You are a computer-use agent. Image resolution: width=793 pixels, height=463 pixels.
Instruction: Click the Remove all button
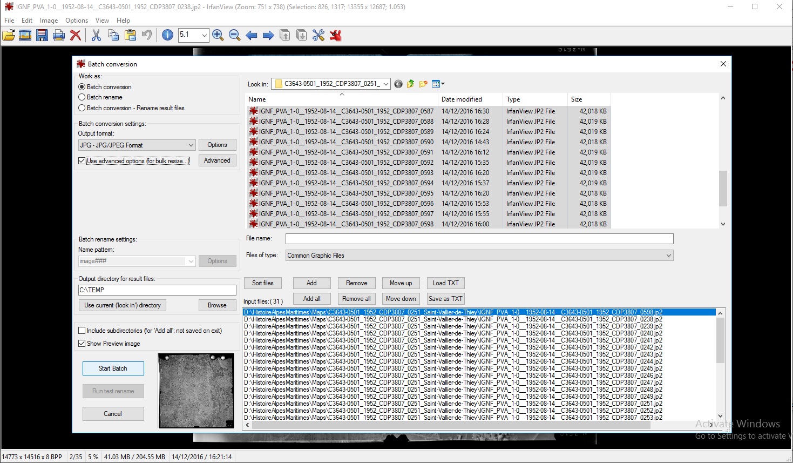tap(357, 299)
